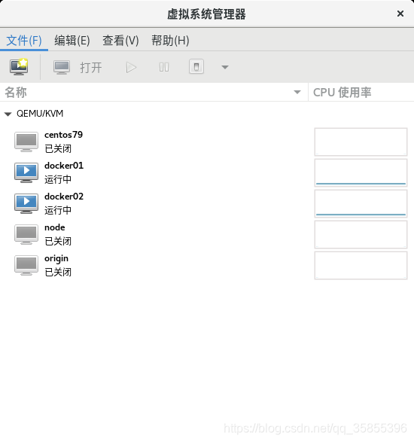Click the run virtual machine play icon
The height and width of the screenshot is (442, 414).
click(x=131, y=67)
